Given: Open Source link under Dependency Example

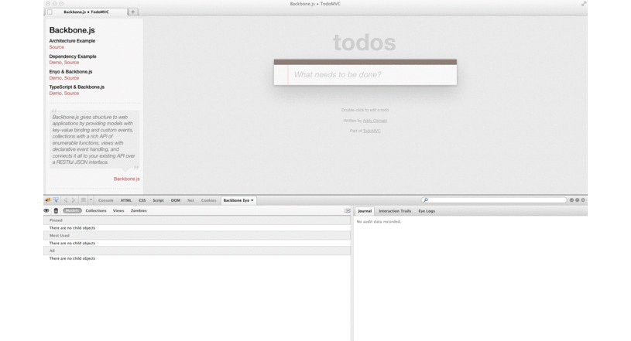Looking at the screenshot, I should coord(72,63).
